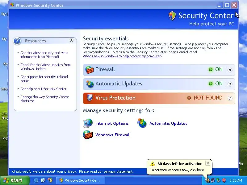Image resolution: width=247 pixels, height=185 pixels.
Task: Close the Windows Security Center window
Action: tap(234, 5)
